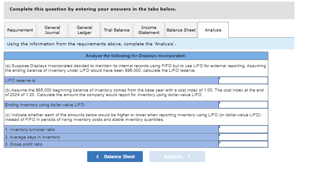Click the part (b) dollar-value LIFO question text
Screen dimensions: 321x175
[x=134, y=92]
